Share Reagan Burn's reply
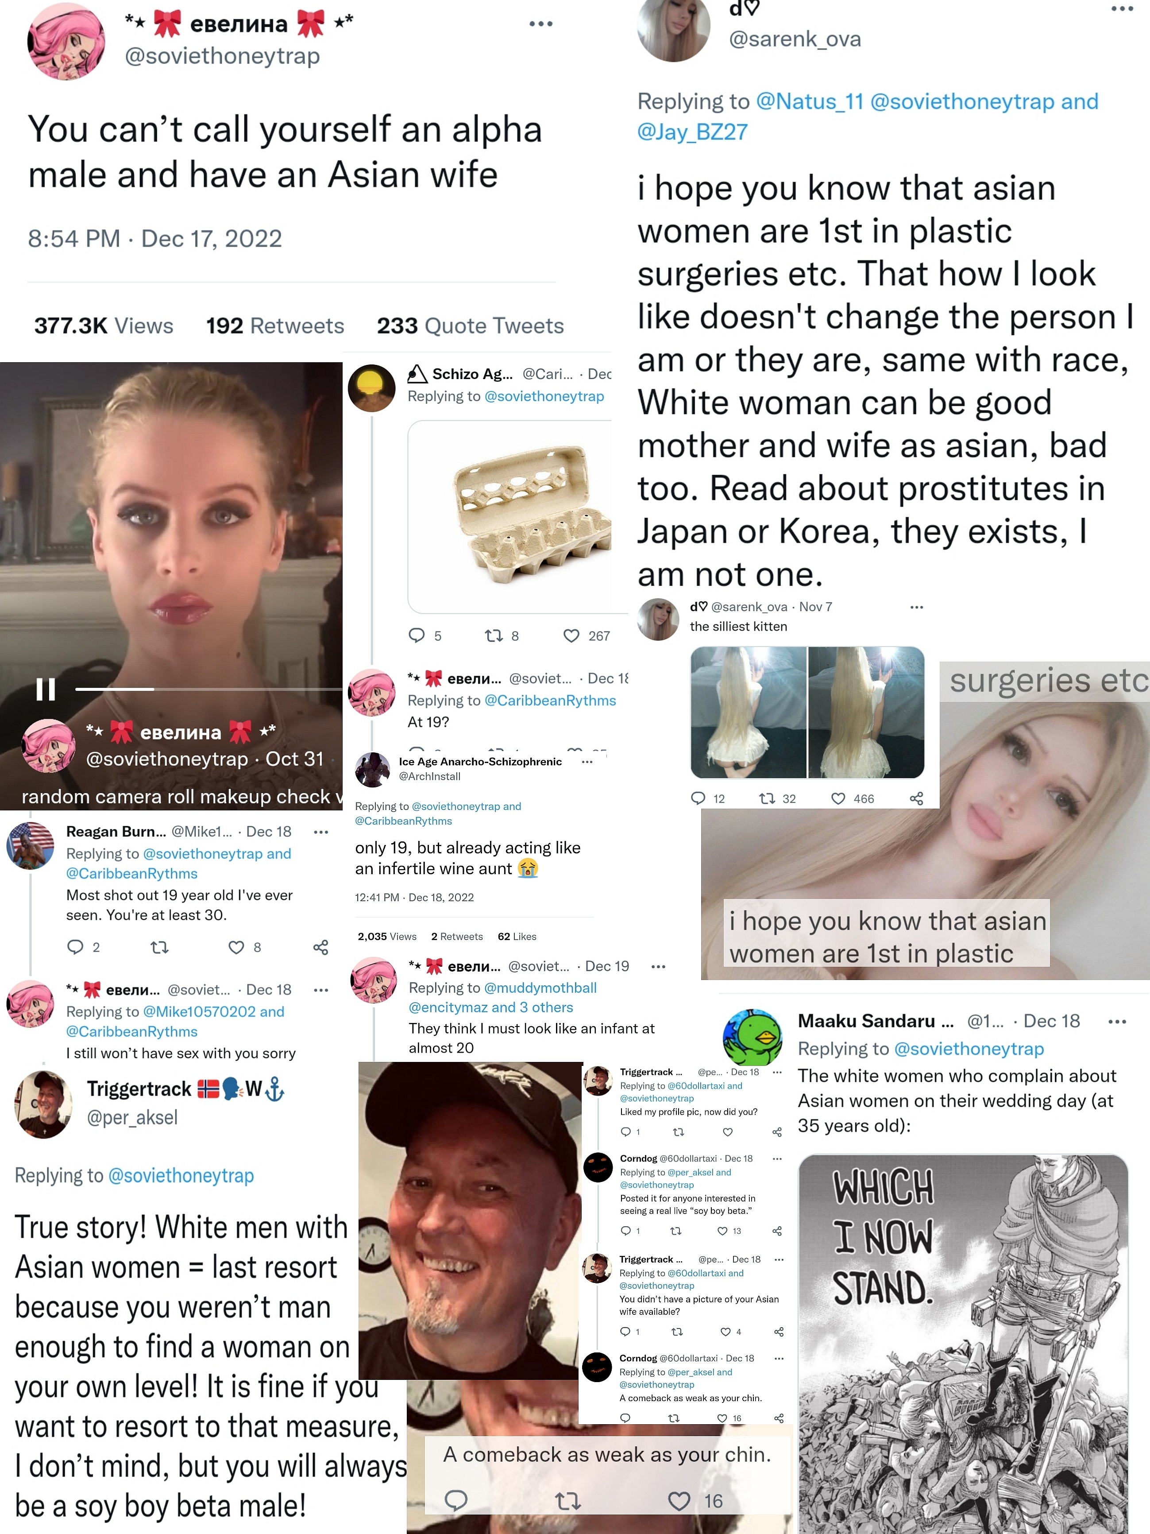Viewport: 1150px width, 1534px height. pyautogui.click(x=320, y=947)
